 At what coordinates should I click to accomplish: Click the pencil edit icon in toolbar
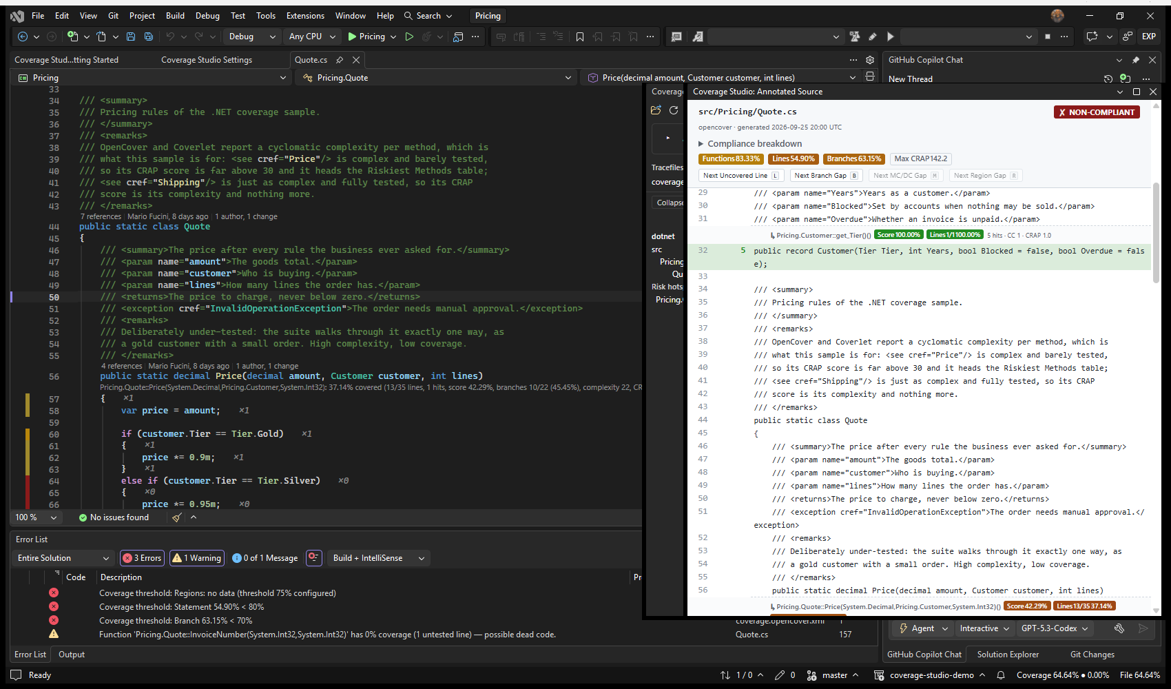pyautogui.click(x=873, y=37)
